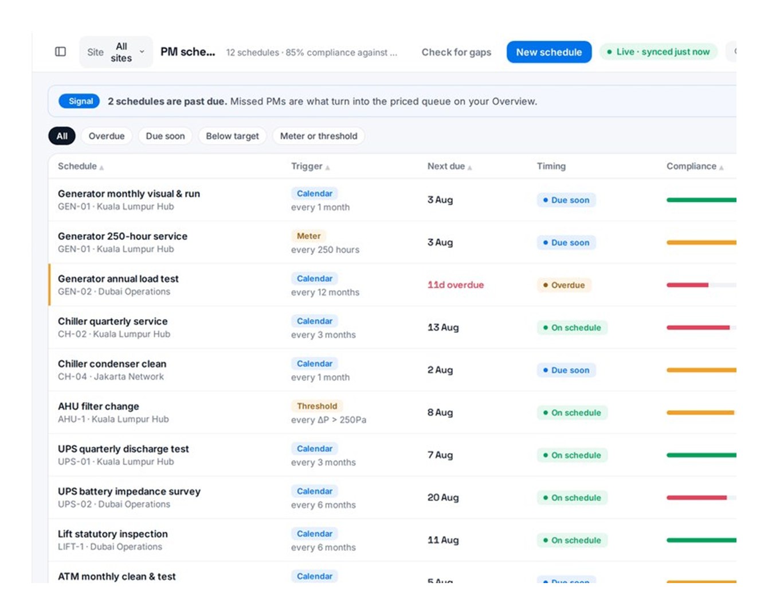Viewport: 768px width, 614px height.
Task: Click compliance bar for Chiller quarterly service
Action: pos(702,328)
